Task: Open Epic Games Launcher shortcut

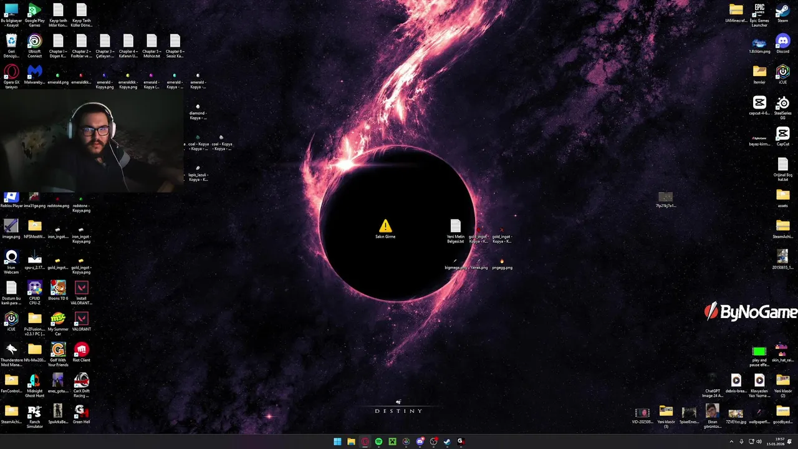Action: (x=759, y=15)
